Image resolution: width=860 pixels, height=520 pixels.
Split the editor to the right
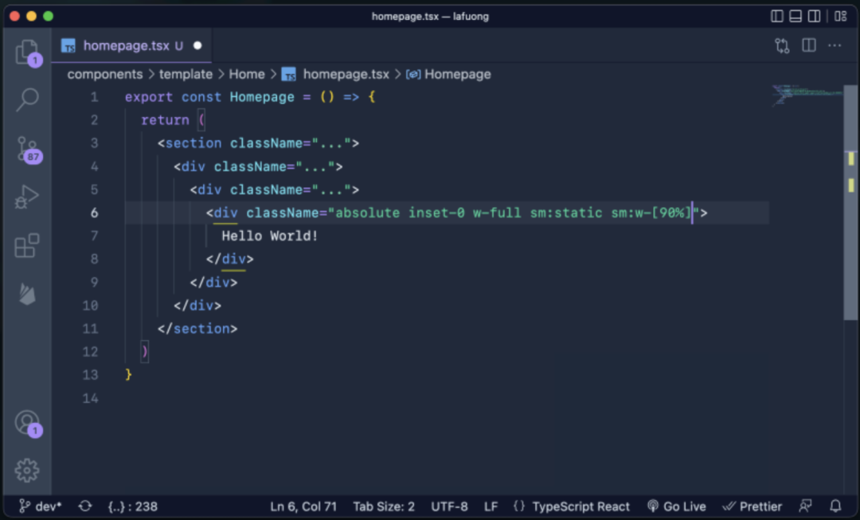809,45
